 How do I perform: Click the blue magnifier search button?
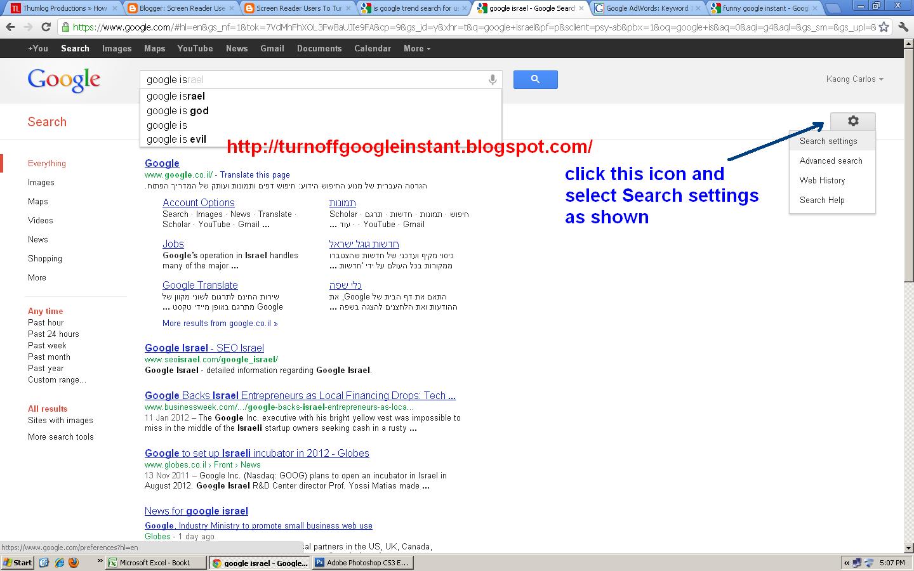click(x=535, y=79)
